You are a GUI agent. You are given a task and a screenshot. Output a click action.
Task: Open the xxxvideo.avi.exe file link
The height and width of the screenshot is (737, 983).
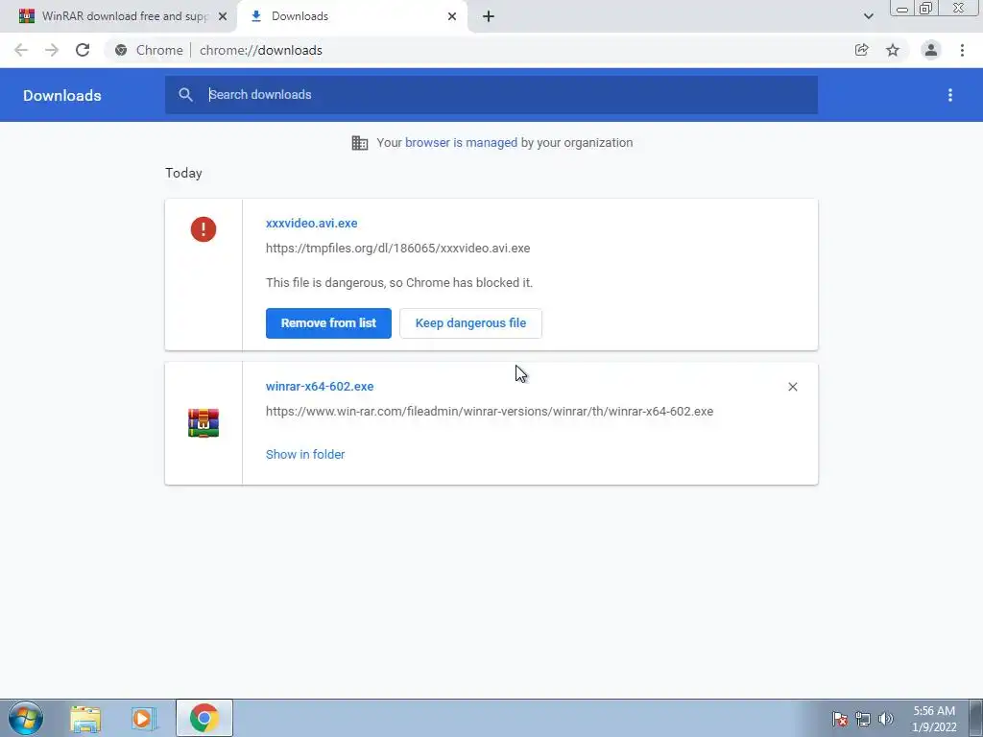(312, 223)
